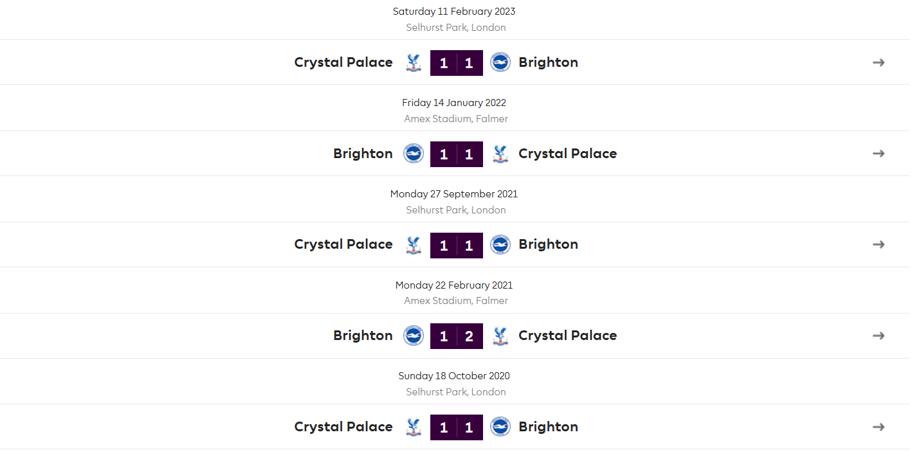Click Brighton crest in January 2022 match
914x457 pixels.
click(414, 154)
